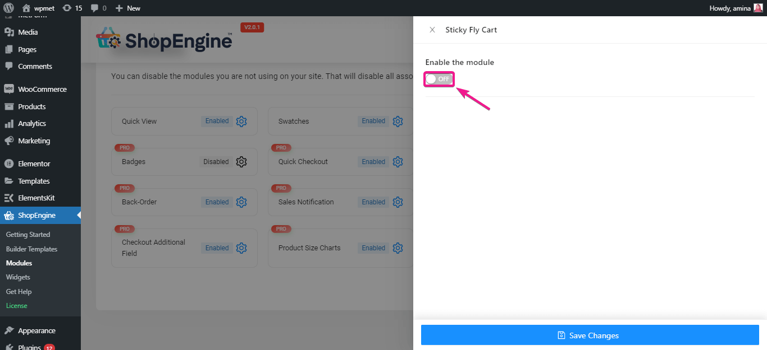Click the Analytics bar chart icon
Screen dimensions: 767x350
[9, 124]
